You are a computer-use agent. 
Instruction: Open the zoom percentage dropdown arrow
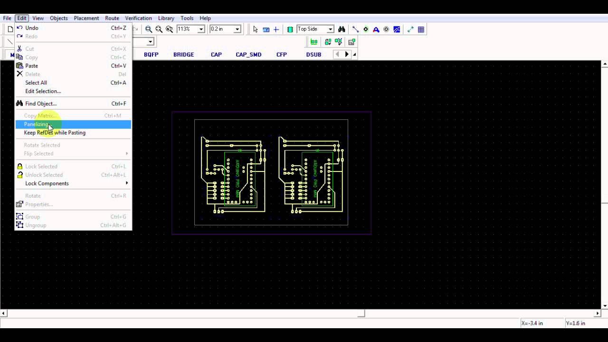point(201,29)
